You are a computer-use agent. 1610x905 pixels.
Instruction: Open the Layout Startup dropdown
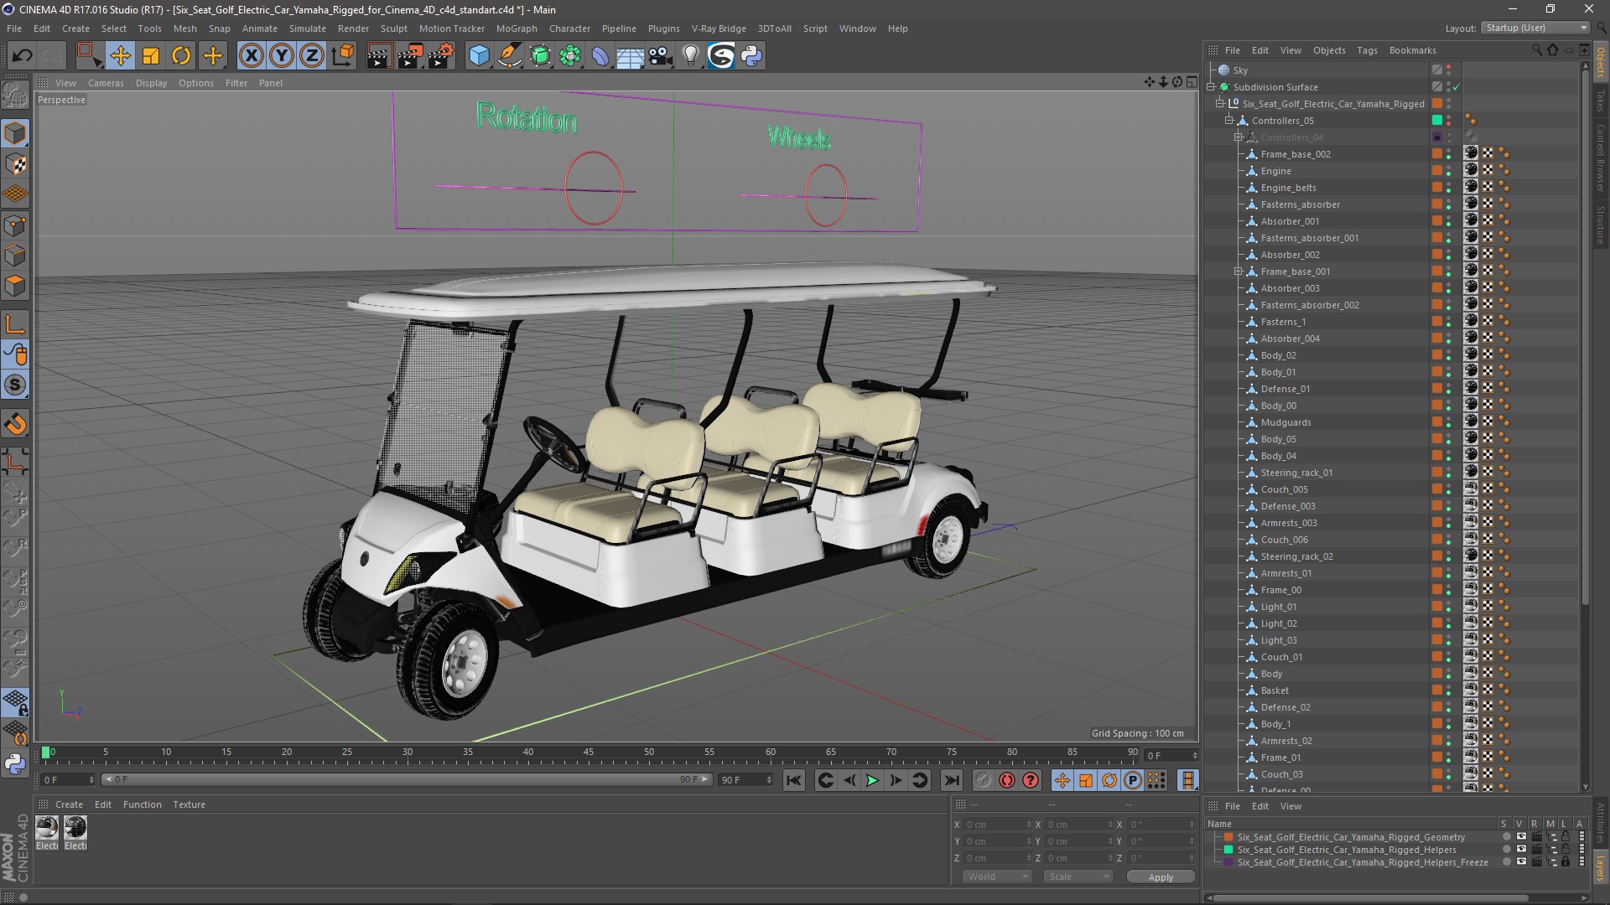pyautogui.click(x=1535, y=28)
